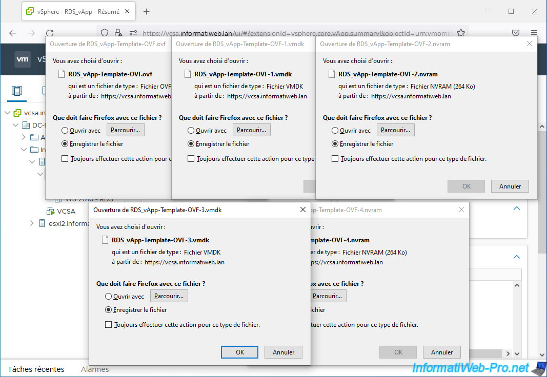Collapse upper vSphere panel with chevron
The height and width of the screenshot is (377, 547).
pyautogui.click(x=517, y=208)
